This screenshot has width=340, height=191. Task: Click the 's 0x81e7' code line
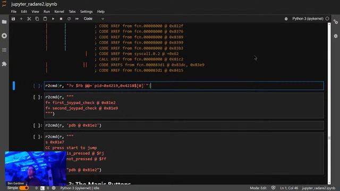pos(55,142)
